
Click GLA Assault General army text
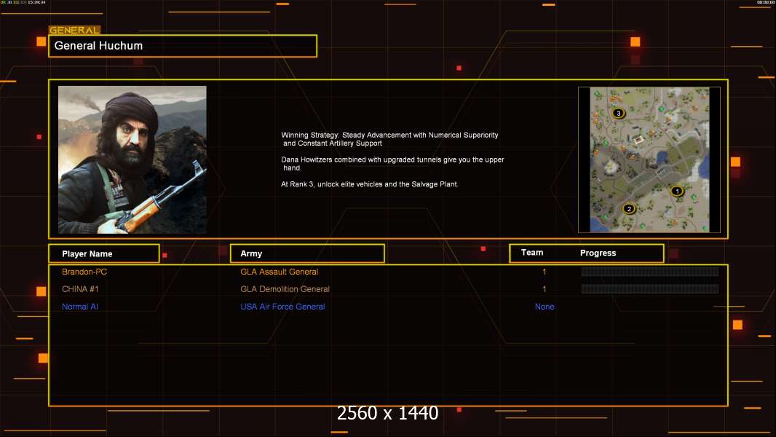tap(279, 272)
